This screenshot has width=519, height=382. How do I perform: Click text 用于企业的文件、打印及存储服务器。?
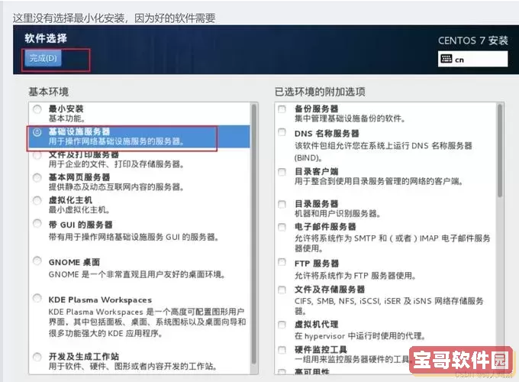click(116, 164)
